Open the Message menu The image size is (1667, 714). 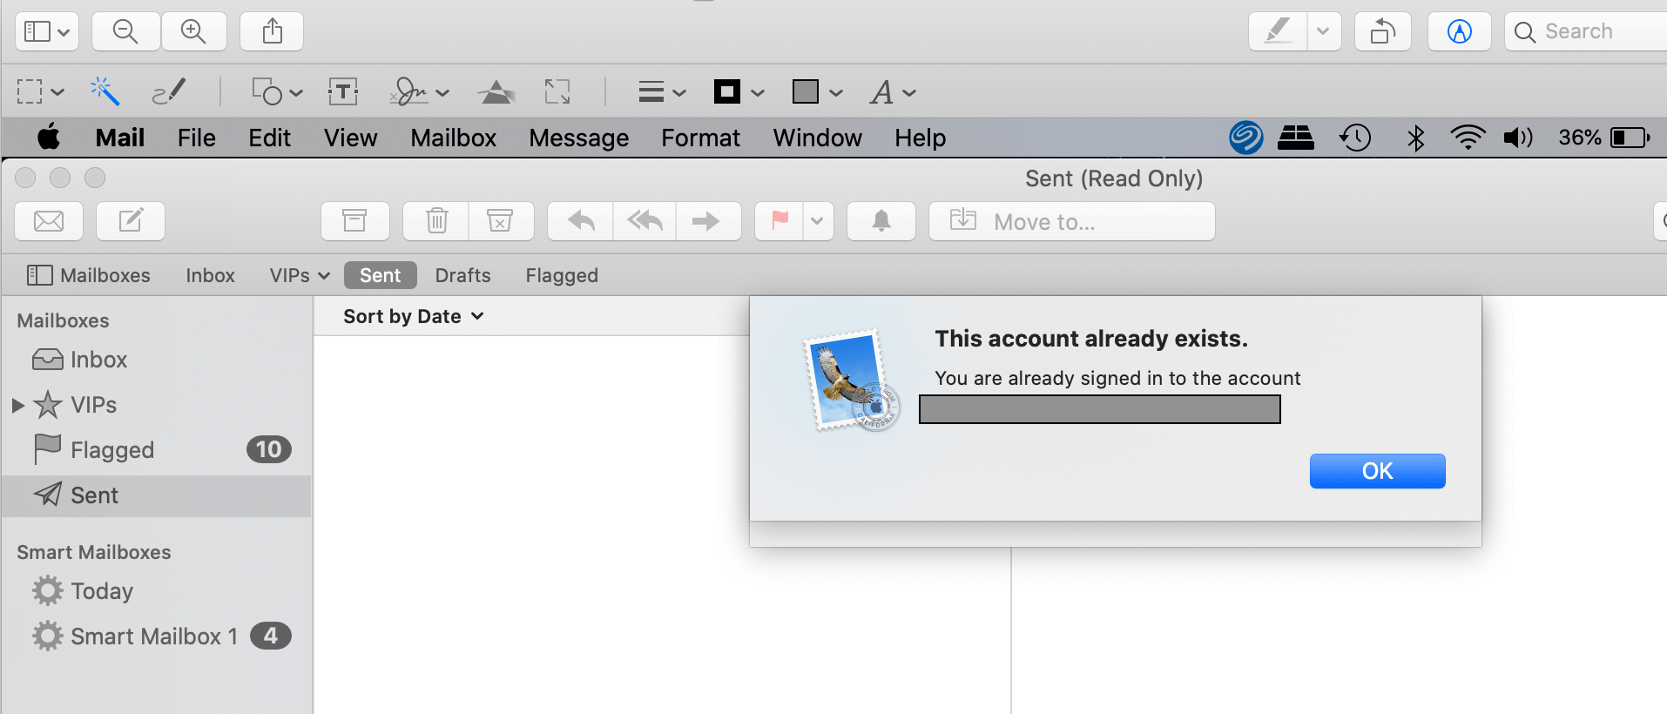tap(579, 138)
